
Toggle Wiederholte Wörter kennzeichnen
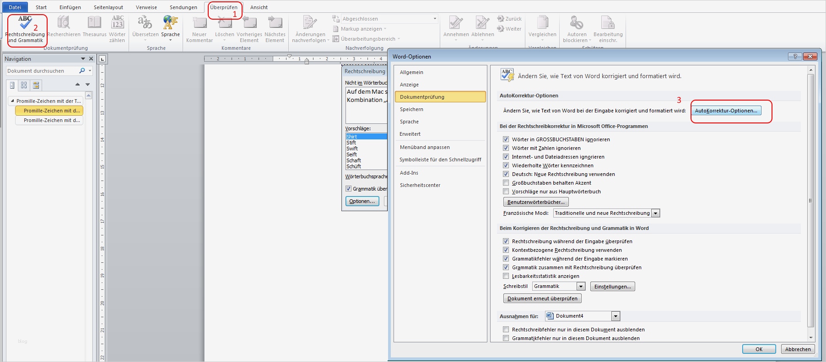(x=506, y=165)
